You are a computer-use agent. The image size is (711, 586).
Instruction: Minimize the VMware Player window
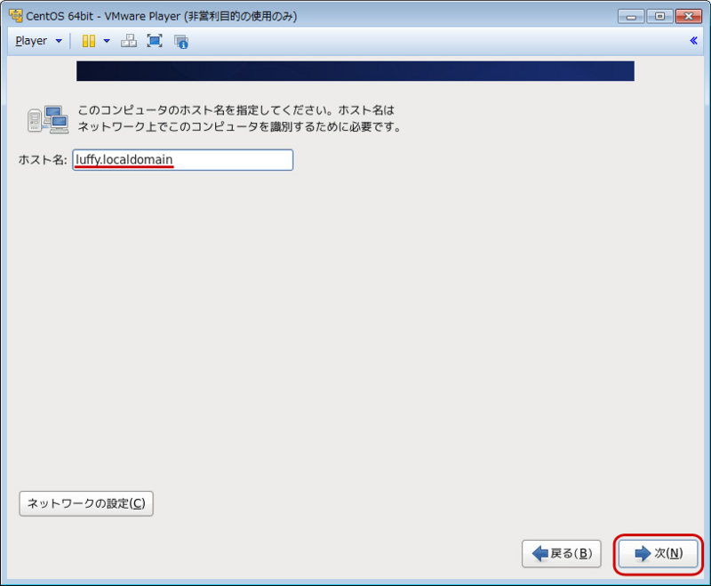pyautogui.click(x=631, y=15)
